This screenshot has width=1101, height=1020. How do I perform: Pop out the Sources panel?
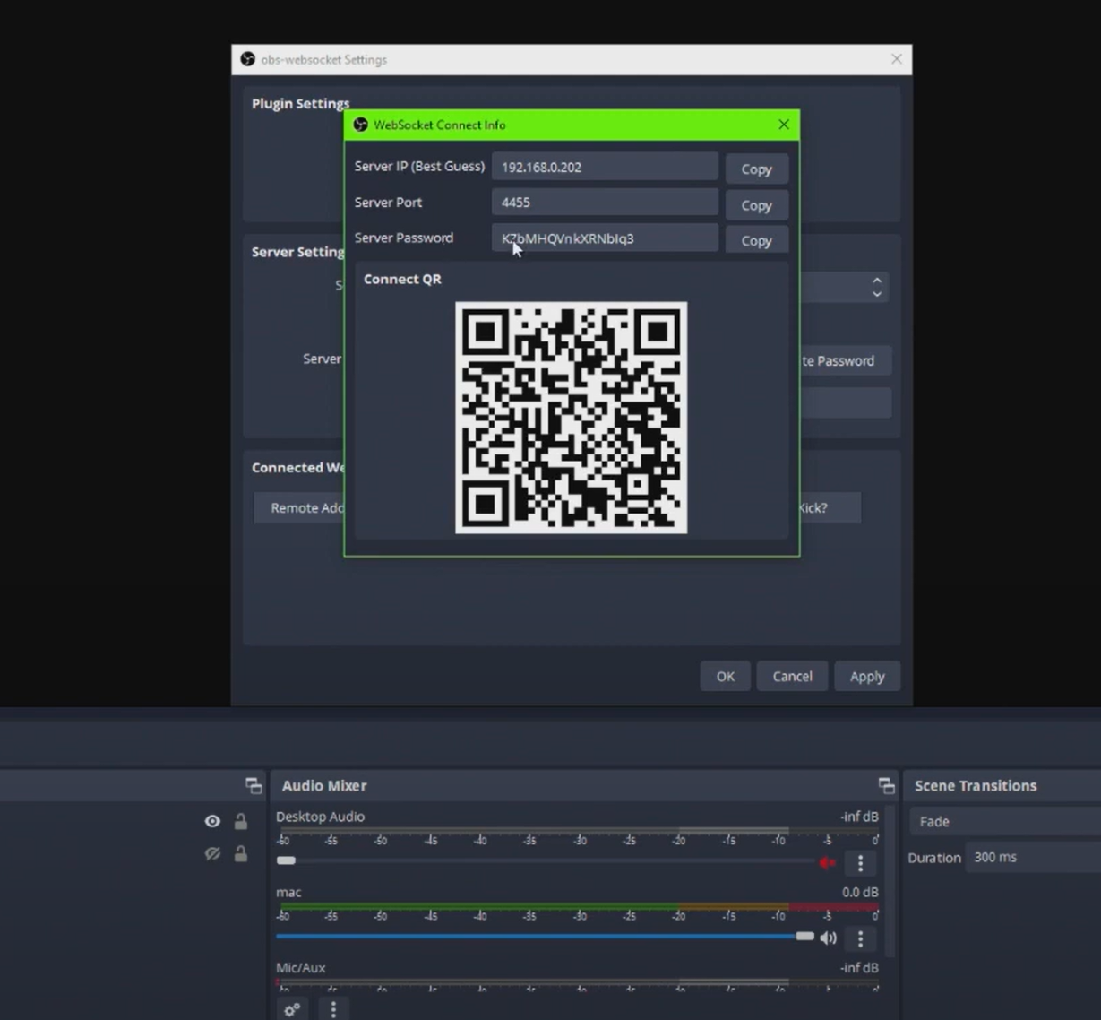coord(254,784)
